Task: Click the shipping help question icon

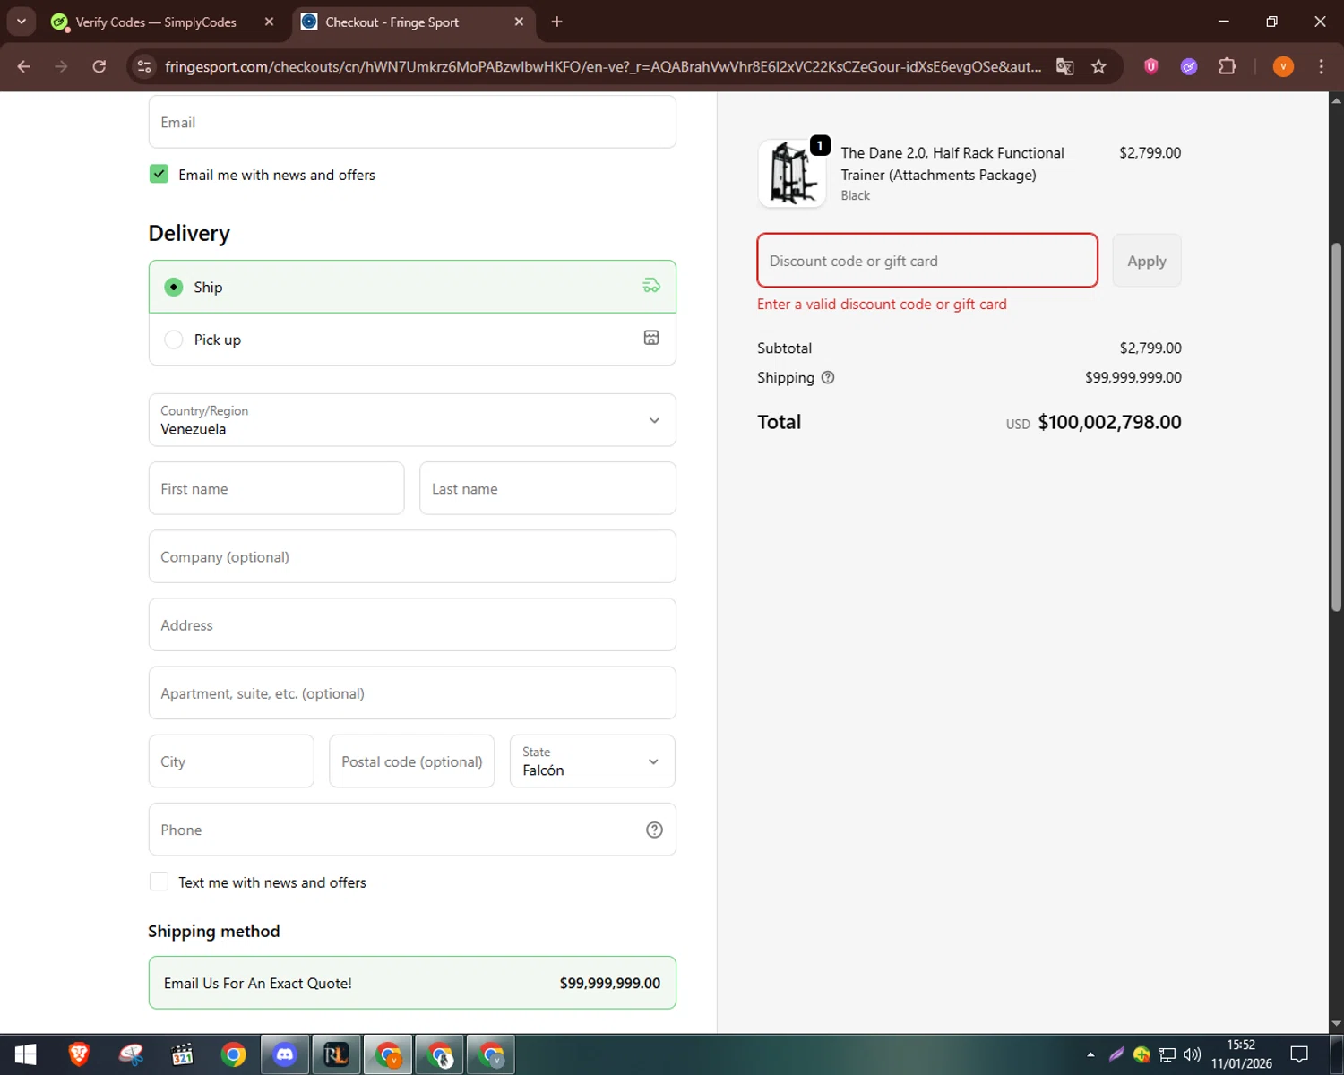Action: coord(828,377)
